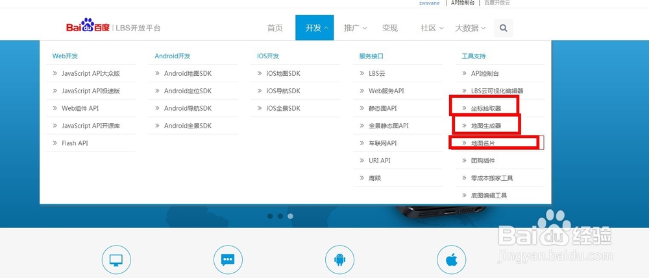649x278 pixels.
Task: Select the second carousel dot indicator
Action: click(280, 216)
